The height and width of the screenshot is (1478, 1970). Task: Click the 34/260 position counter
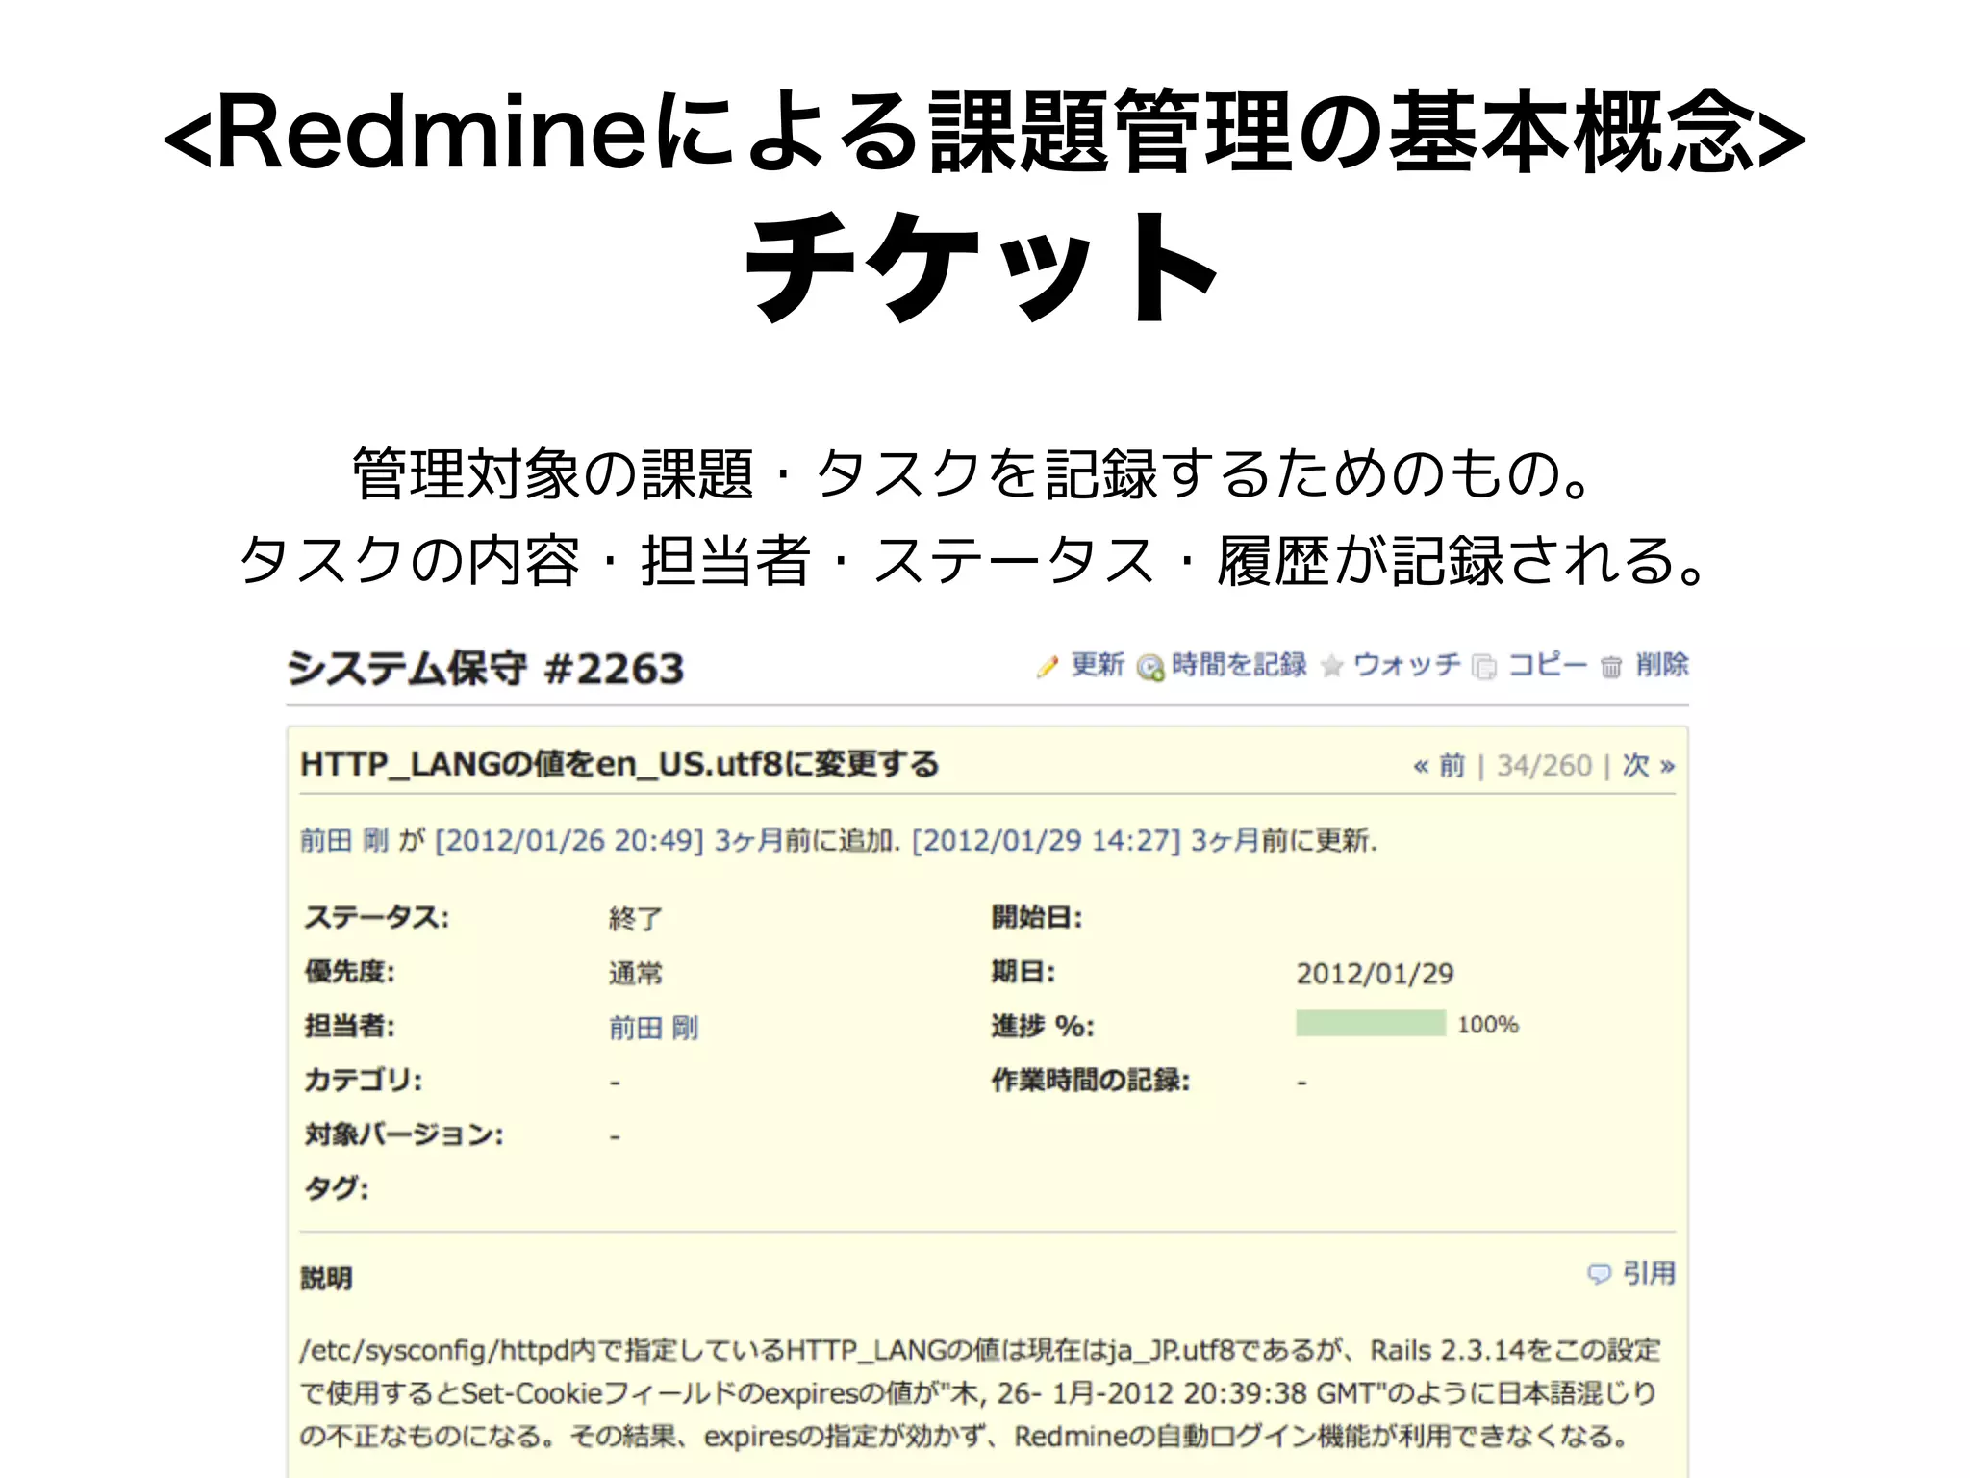point(1544,766)
